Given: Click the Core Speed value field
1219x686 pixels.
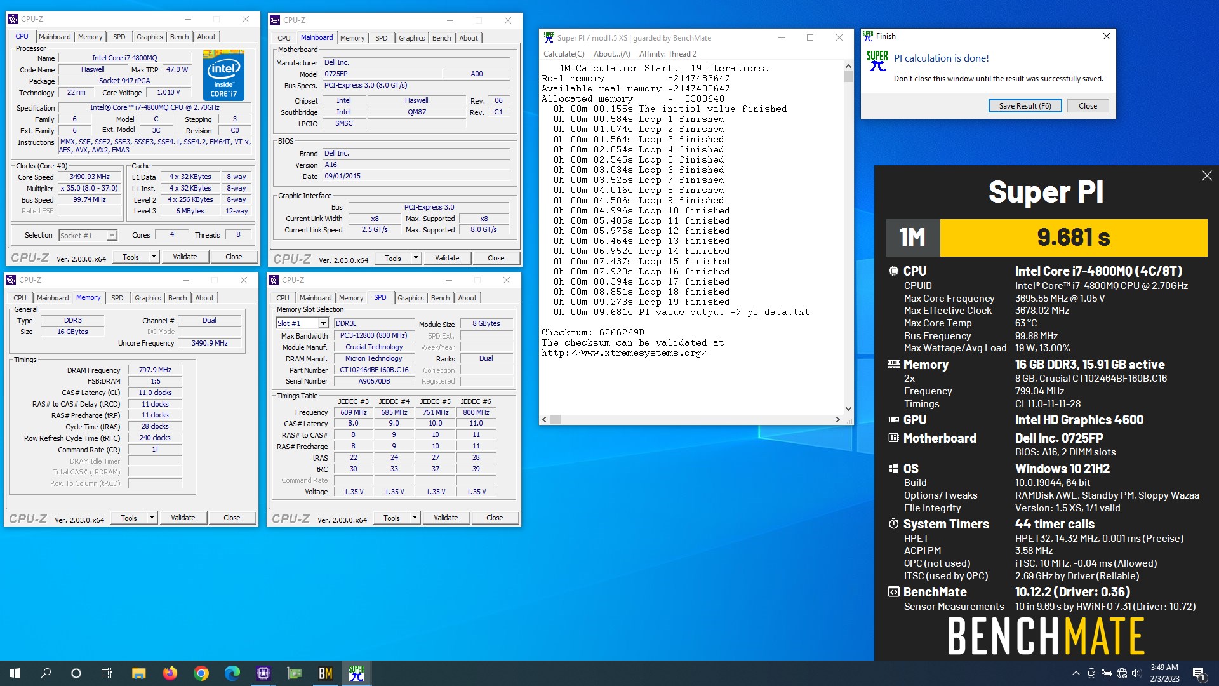Looking at the screenshot, I should [x=90, y=177].
